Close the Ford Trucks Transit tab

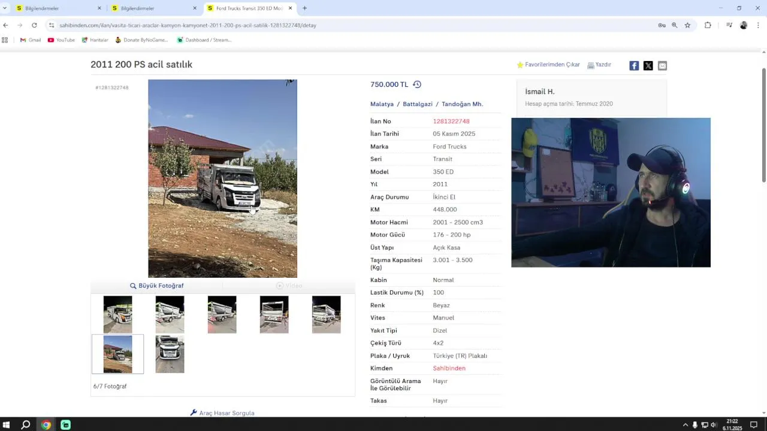click(x=291, y=8)
